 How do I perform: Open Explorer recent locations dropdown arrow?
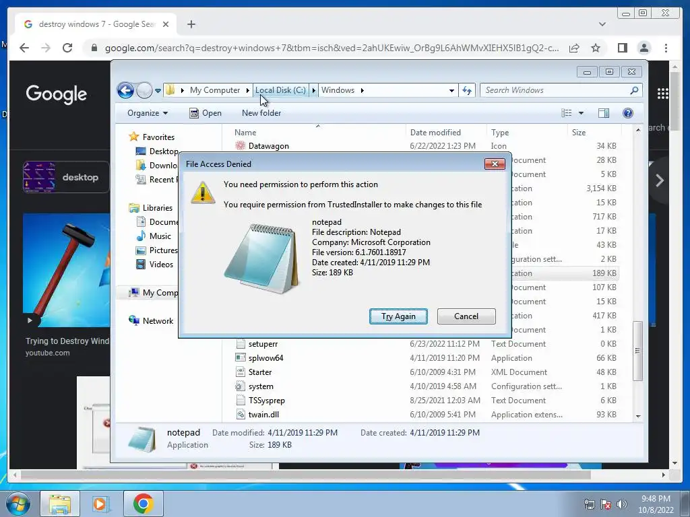point(158,91)
